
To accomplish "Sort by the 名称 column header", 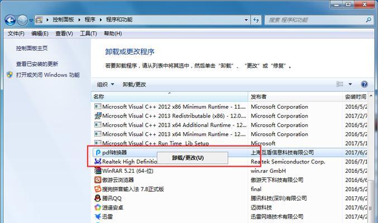I will coord(170,96).
